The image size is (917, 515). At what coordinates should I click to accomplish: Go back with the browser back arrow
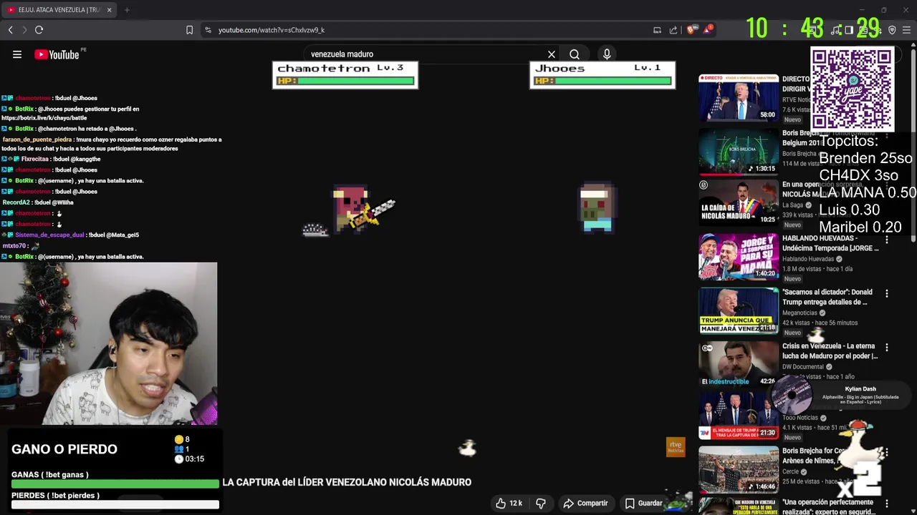[10, 30]
